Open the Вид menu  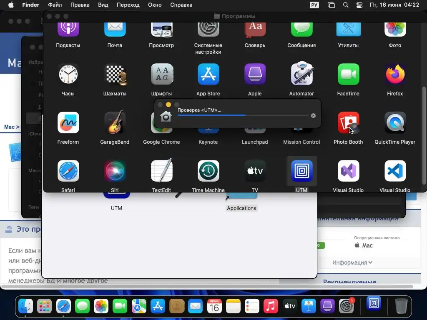pos(103,5)
